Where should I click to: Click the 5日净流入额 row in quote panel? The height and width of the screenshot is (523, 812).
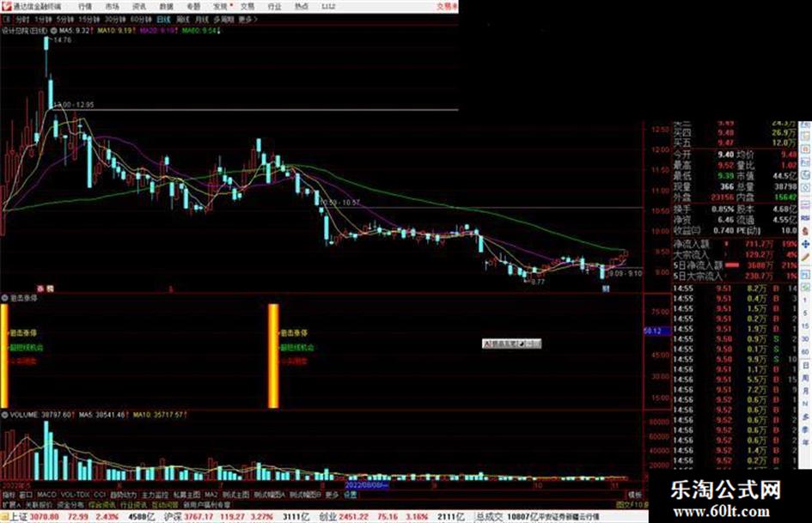[735, 265]
